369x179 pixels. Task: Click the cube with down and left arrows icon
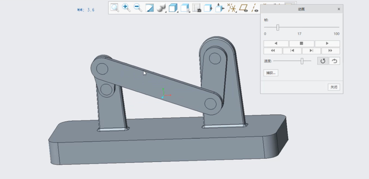point(220,8)
